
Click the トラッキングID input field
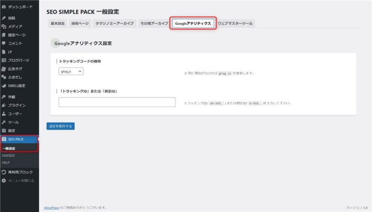tap(117, 102)
